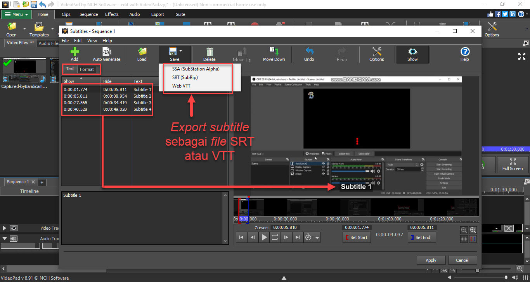Image resolution: width=530 pixels, height=282 pixels.
Task: Open the Save format dropdown arrow
Action: (x=180, y=51)
